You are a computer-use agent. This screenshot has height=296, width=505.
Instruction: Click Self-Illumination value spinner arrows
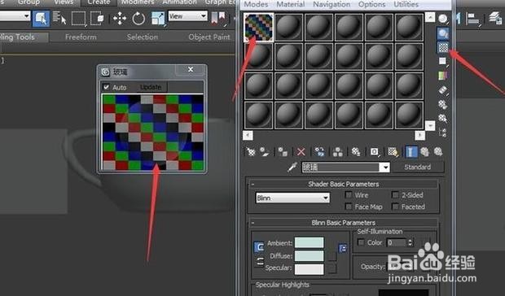tap(410, 242)
